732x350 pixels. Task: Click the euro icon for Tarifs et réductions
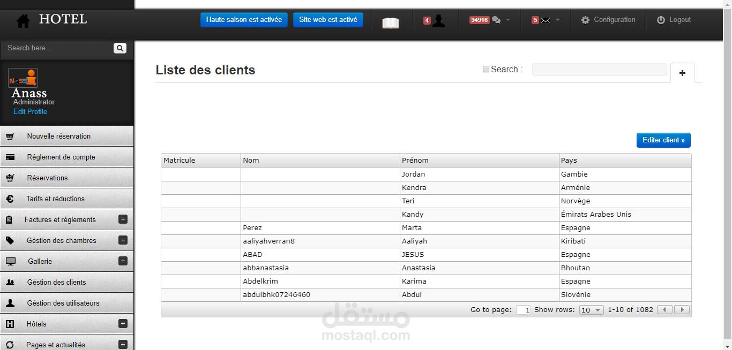point(10,199)
